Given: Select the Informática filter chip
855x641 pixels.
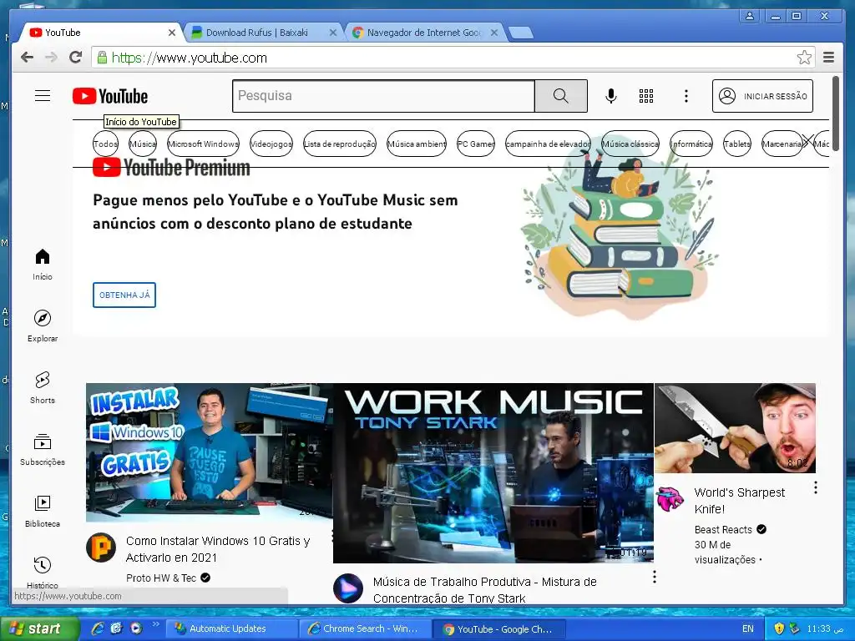Looking at the screenshot, I should 691,144.
